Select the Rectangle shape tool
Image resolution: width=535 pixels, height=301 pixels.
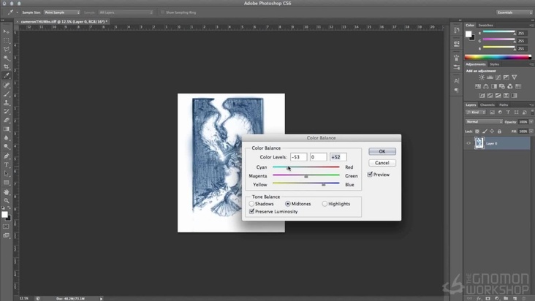coord(6,183)
